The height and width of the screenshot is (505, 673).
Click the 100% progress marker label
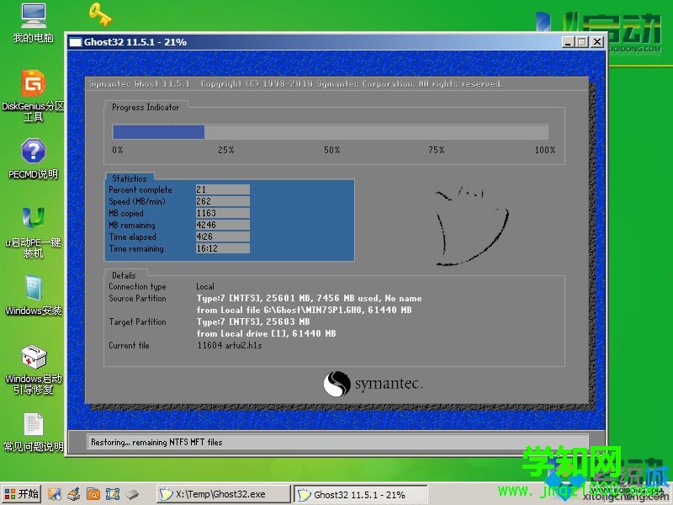point(545,150)
